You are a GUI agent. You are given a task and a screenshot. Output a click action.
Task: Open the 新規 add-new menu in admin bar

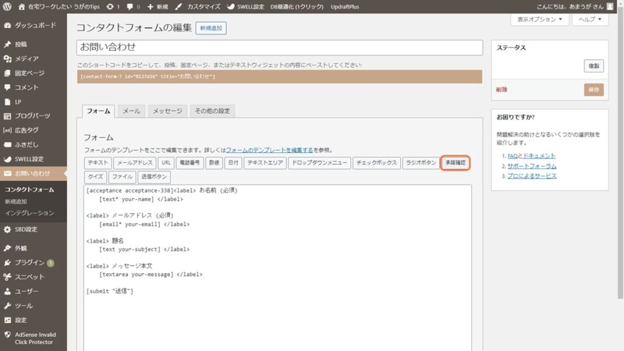[x=157, y=6]
